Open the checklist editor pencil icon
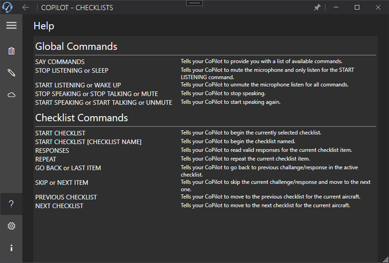 [11, 73]
